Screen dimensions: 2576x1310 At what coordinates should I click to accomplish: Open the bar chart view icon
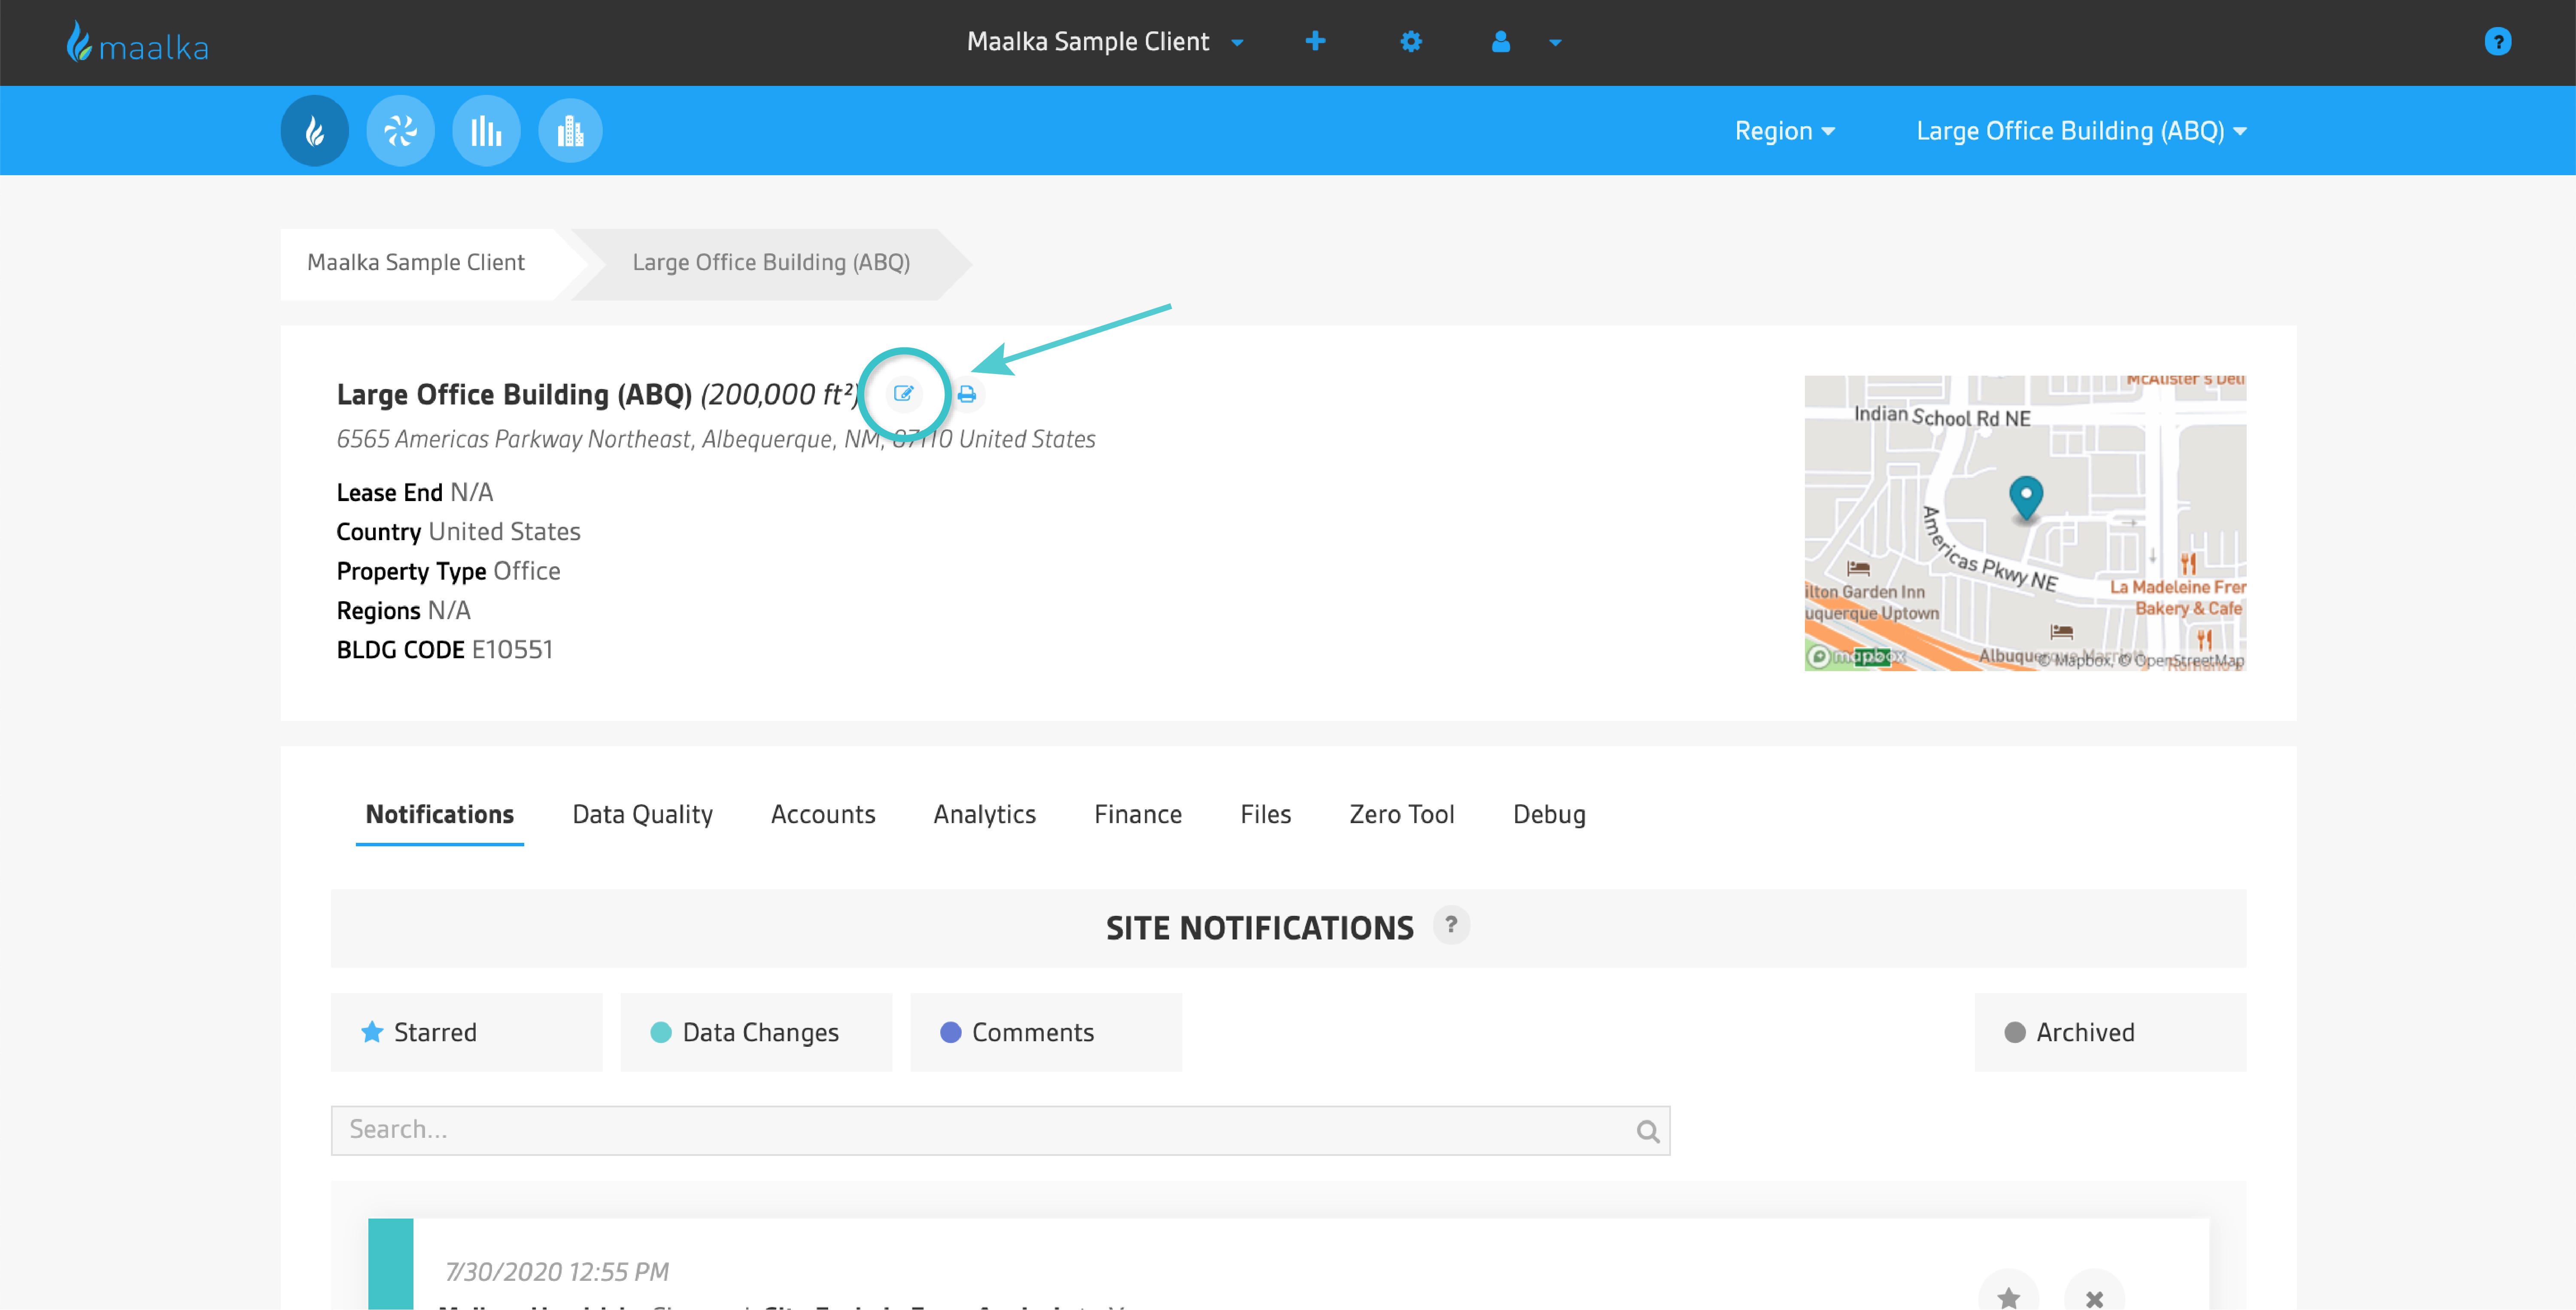point(486,131)
